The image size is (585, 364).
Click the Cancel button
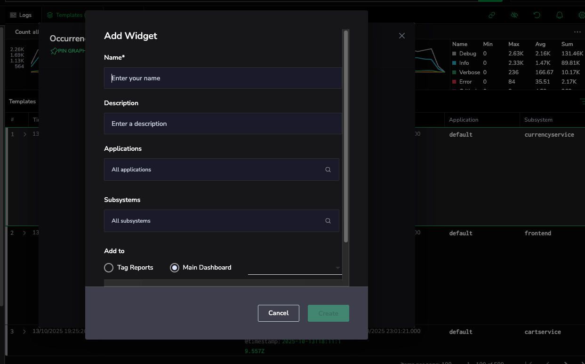pos(278,313)
